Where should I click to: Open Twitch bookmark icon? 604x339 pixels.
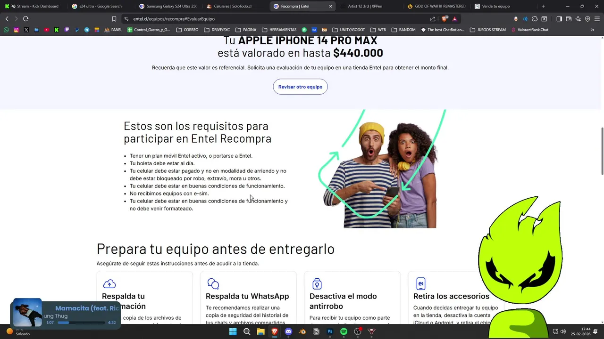point(67,30)
